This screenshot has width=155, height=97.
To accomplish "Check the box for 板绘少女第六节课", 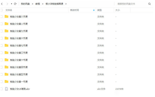I will 2,38.
